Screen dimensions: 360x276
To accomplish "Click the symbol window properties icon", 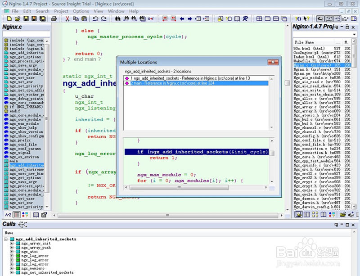I will pyautogui.click(x=44, y=215).
